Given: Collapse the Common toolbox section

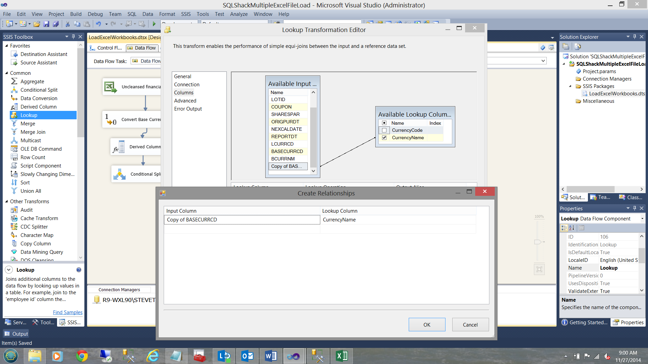Looking at the screenshot, I should pyautogui.click(x=6, y=73).
